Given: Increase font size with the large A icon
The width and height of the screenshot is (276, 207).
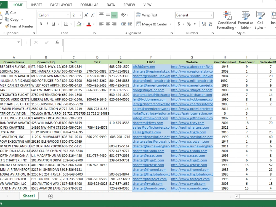Looking at the screenshot, I should 86,15.
